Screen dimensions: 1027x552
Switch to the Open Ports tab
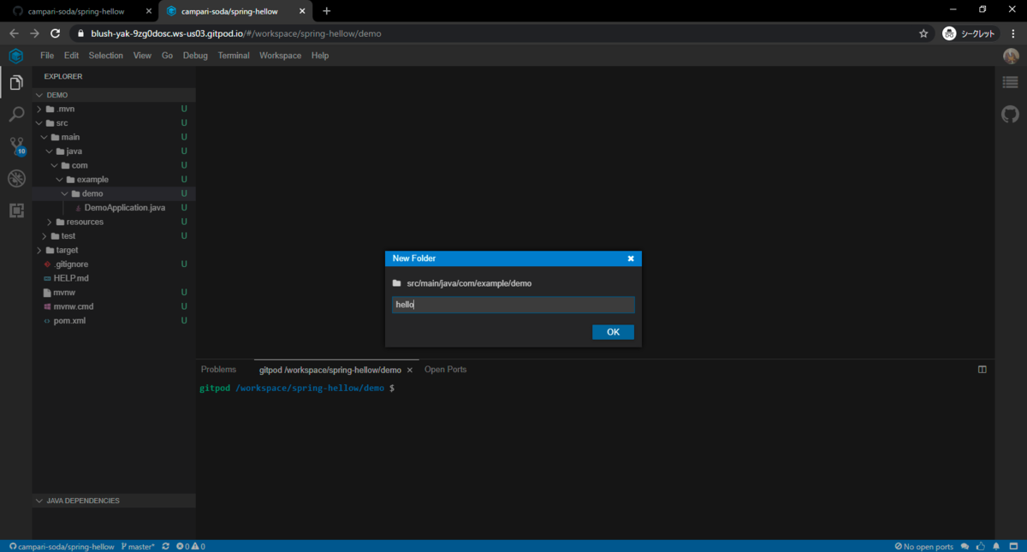(x=445, y=370)
